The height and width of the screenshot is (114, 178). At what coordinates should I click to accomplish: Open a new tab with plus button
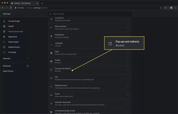[42, 3]
